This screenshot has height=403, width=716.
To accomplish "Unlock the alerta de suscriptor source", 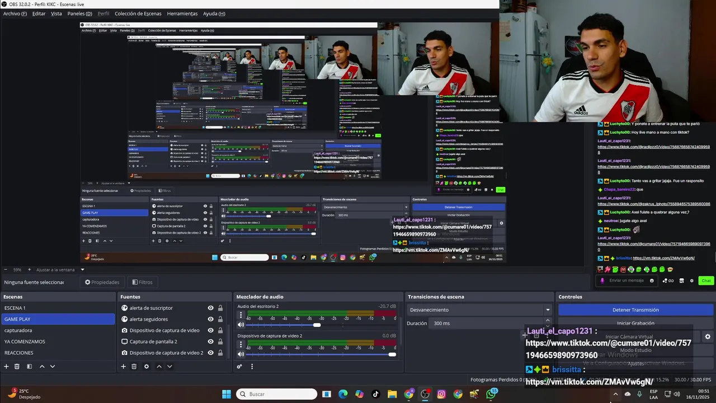I will point(220,308).
